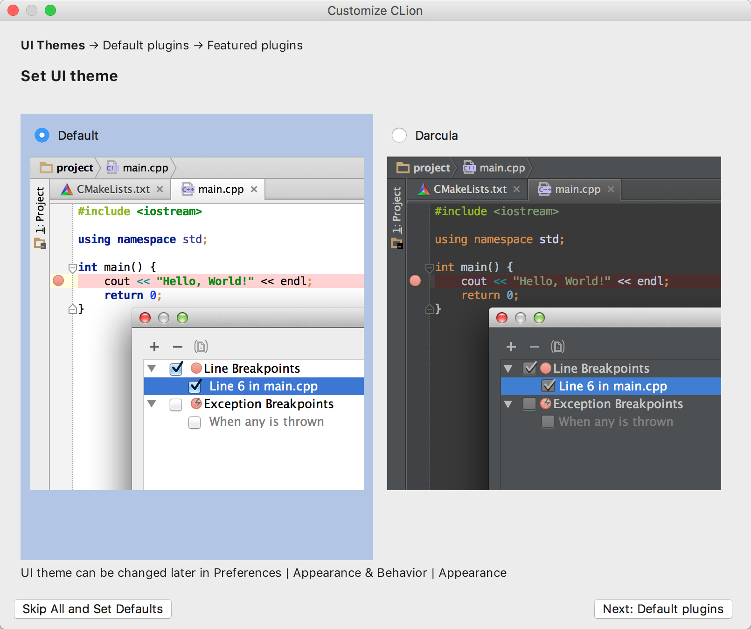Click '#include <iostream>' line in Default preview
Screen dimensions: 751x629
[140, 212]
